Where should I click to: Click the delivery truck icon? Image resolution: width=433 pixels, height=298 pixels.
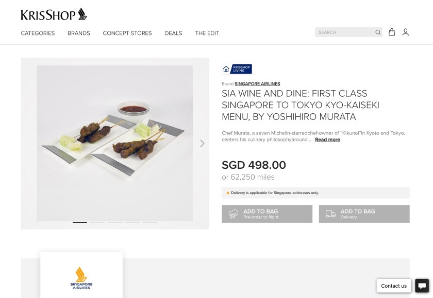point(330,214)
